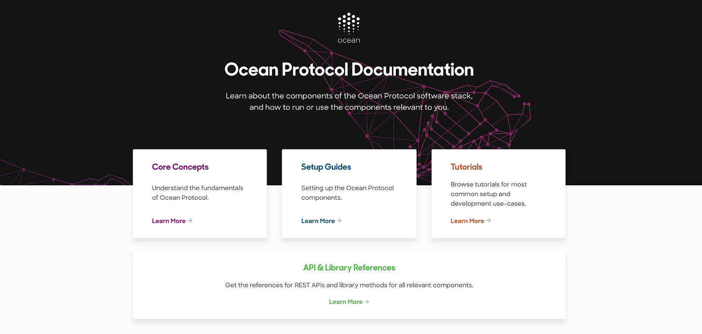
Task: Click Learn More under Core Concepts
Action: click(169, 221)
